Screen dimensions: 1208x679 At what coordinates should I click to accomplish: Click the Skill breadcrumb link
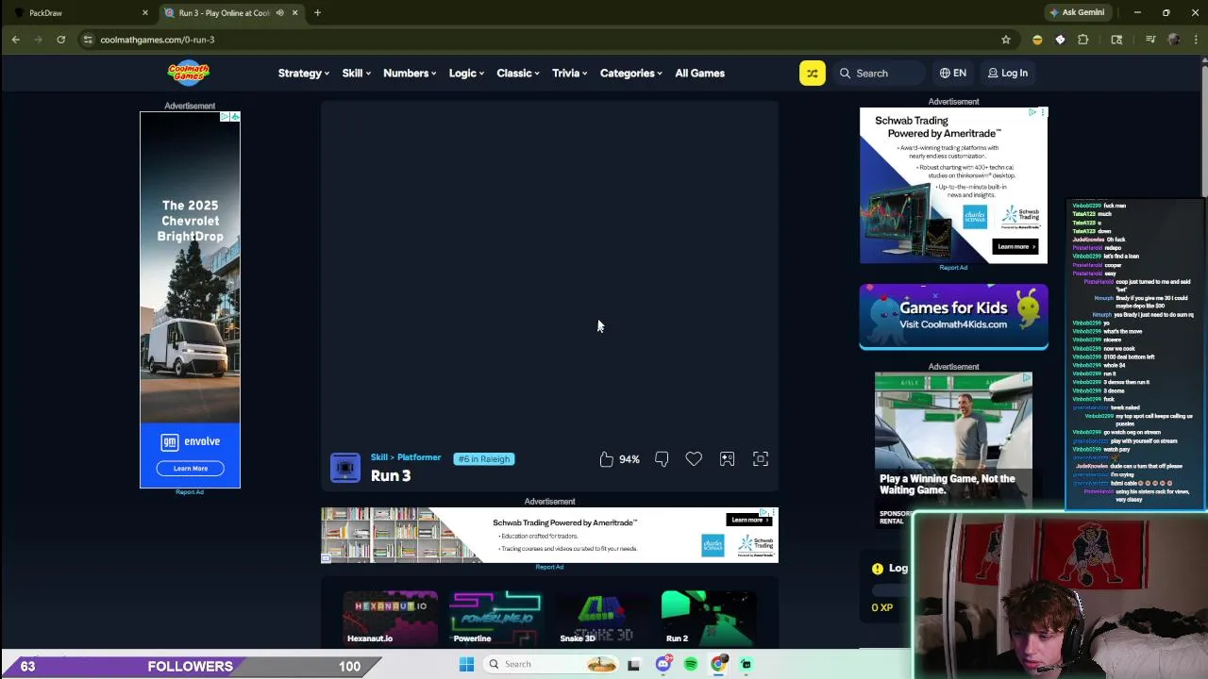pos(379,457)
